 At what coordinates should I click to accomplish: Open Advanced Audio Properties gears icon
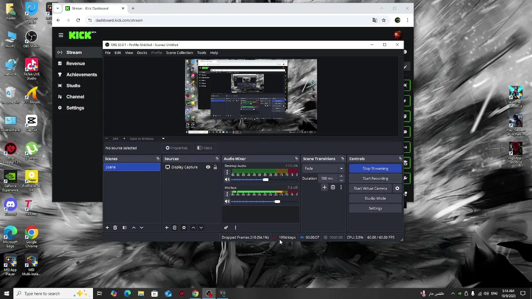226,228
